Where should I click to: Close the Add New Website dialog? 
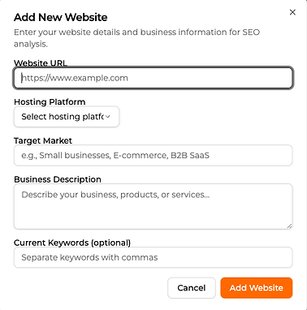[x=292, y=12]
